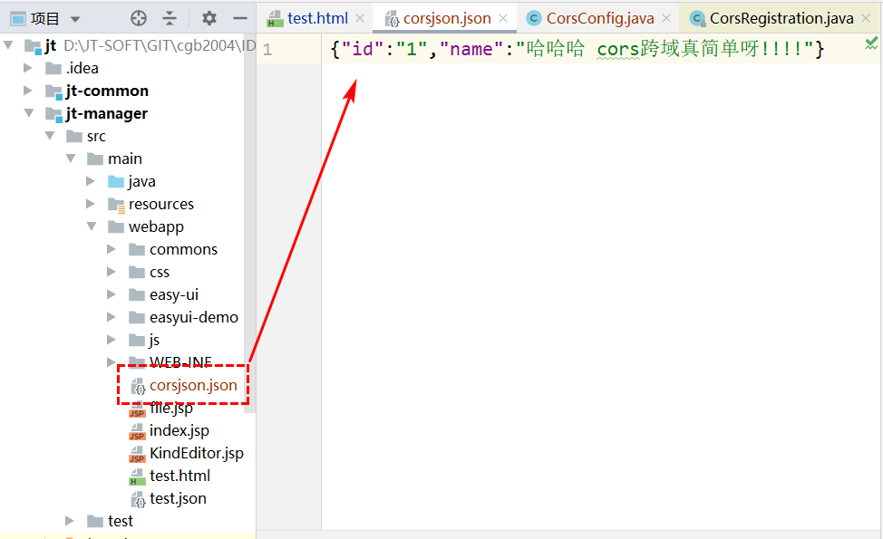Collapse the main folder arrow

[x=71, y=159]
